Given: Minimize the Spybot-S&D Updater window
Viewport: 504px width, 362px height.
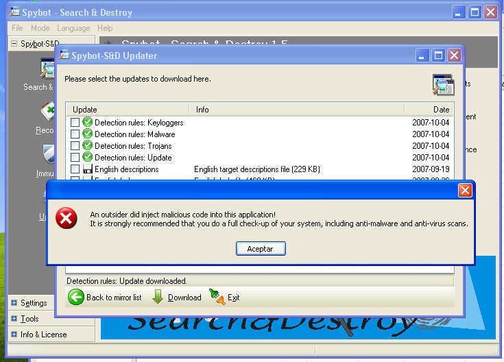Looking at the screenshot, I should (x=422, y=56).
